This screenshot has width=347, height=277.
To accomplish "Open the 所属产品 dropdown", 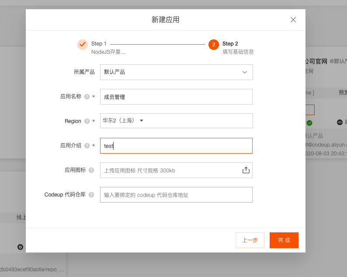I will coord(177,72).
